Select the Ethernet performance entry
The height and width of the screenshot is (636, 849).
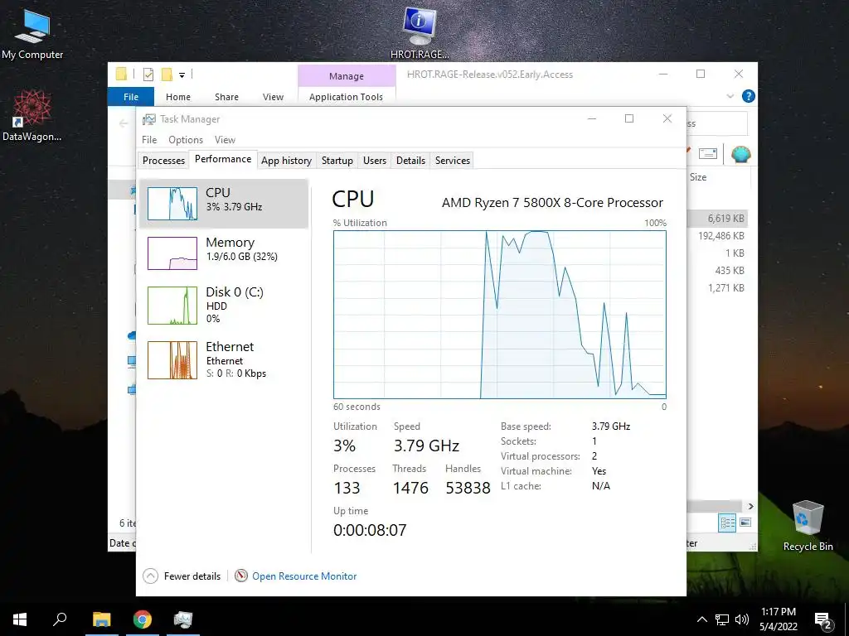pos(224,359)
